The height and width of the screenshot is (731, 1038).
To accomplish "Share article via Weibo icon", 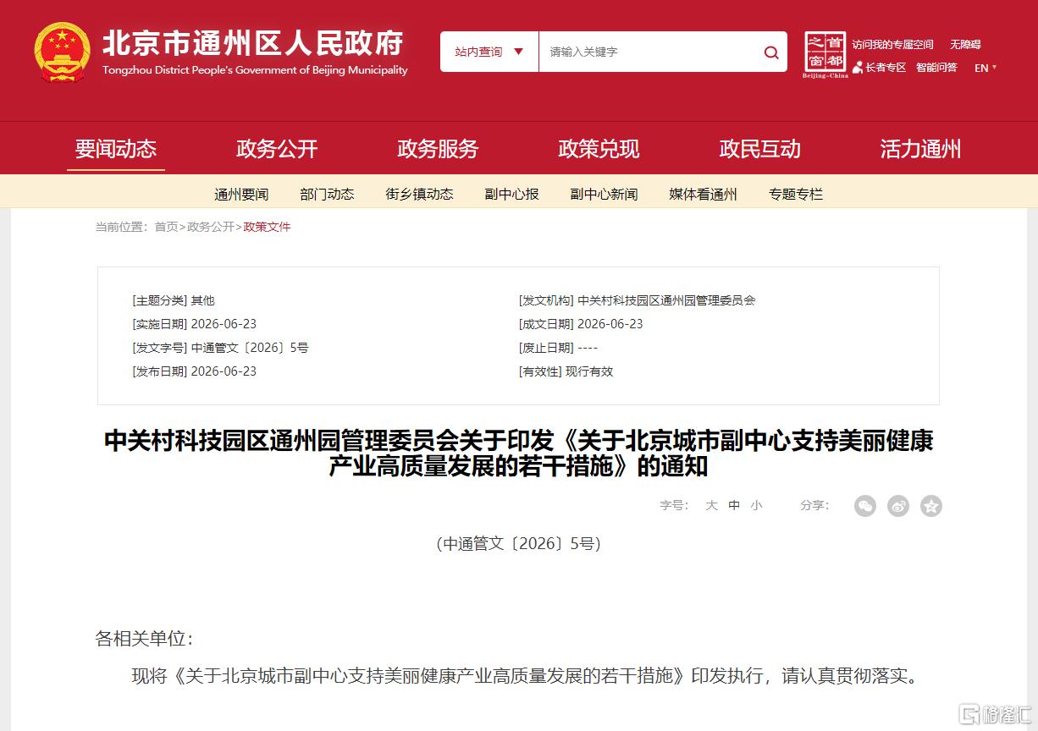I will tap(898, 506).
